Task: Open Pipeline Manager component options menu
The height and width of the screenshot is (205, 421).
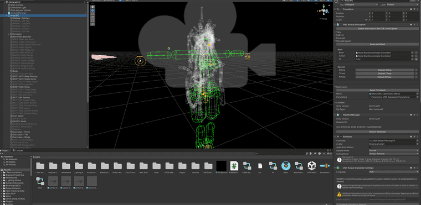Action: coord(418,115)
